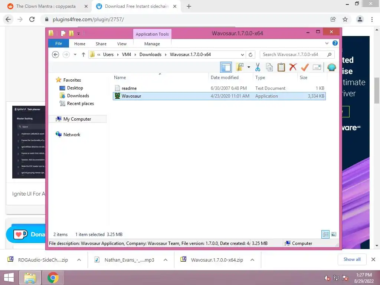Open the Chrome profile icon
The image size is (380, 285).
[x=360, y=19]
